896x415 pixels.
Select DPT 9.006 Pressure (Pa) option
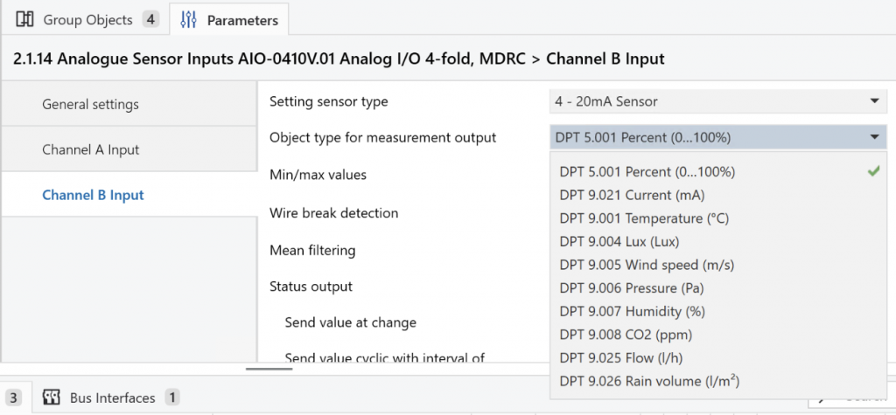632,288
